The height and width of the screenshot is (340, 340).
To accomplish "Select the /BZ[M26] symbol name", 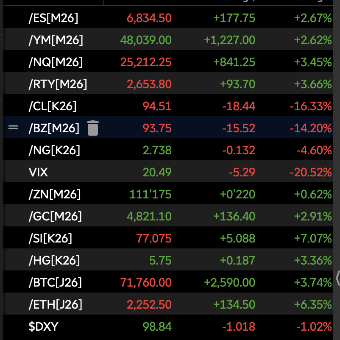I will pos(54,128).
